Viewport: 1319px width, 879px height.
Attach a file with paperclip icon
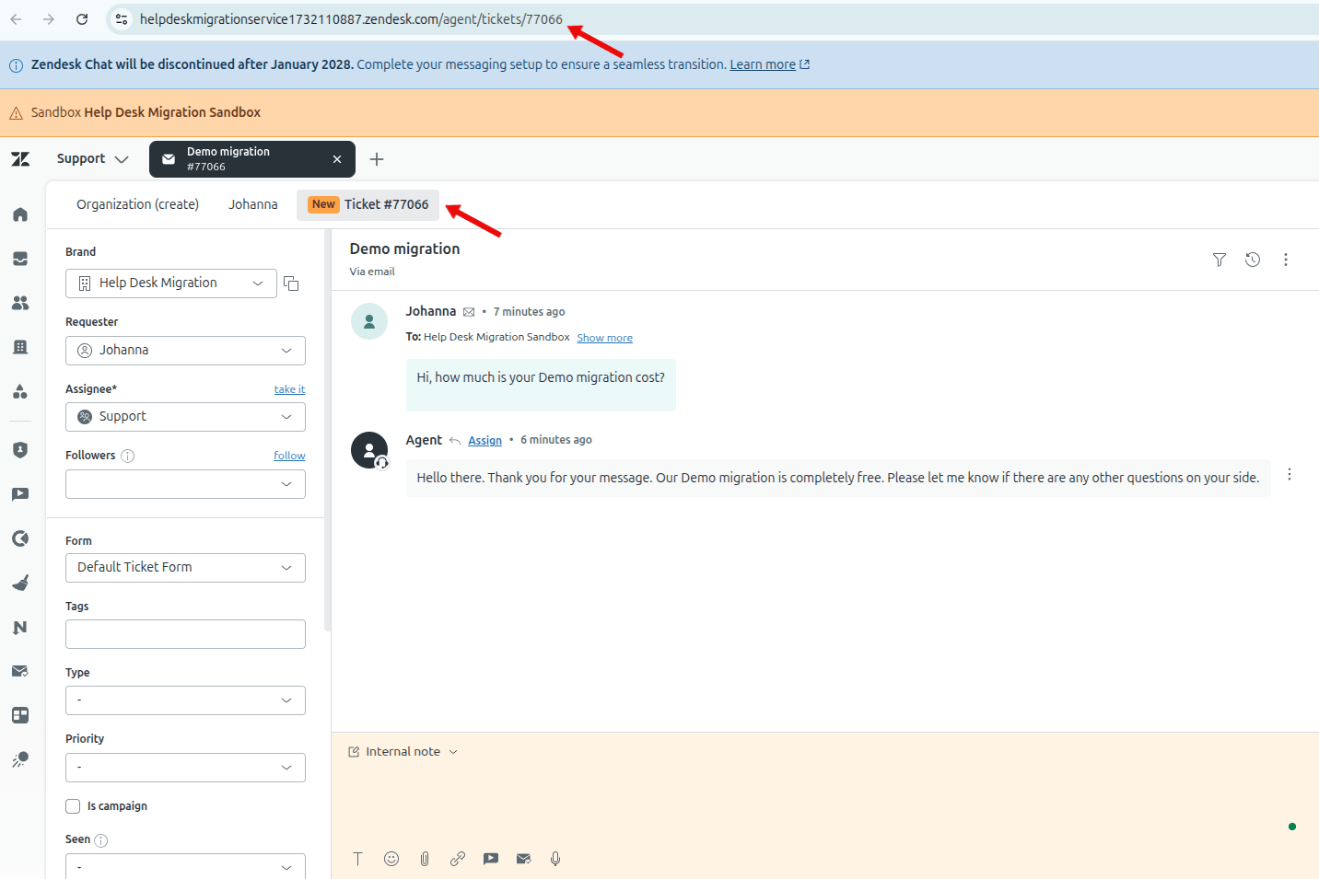point(425,859)
